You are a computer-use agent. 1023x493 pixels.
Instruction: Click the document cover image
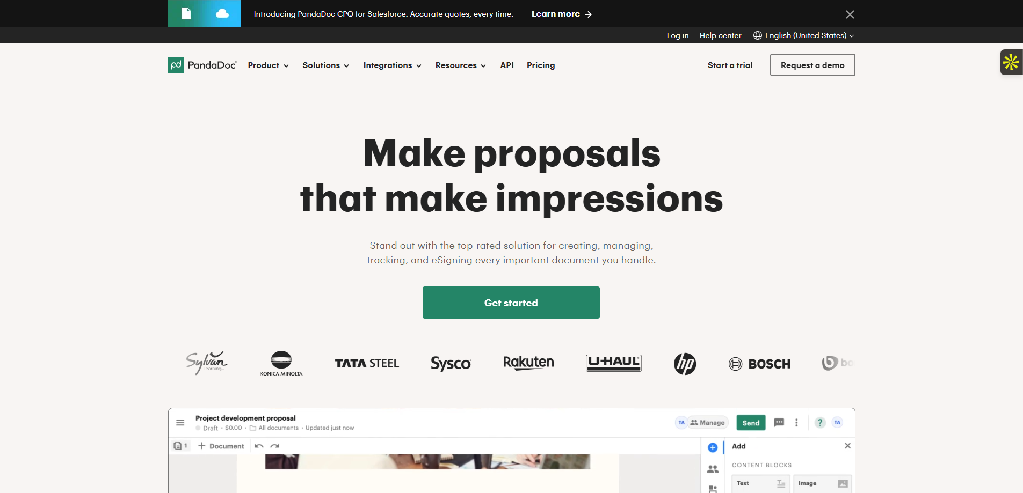[x=427, y=462]
